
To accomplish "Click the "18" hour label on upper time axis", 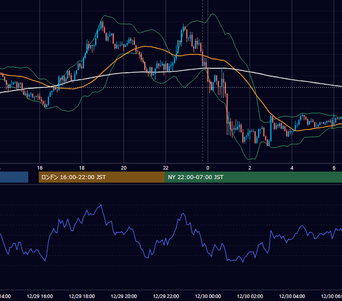I will coord(82,168).
